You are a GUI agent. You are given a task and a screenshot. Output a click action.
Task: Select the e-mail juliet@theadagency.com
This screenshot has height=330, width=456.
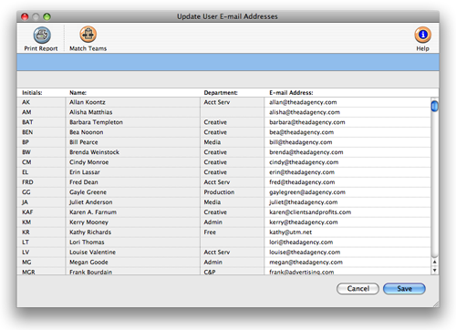[x=304, y=202]
